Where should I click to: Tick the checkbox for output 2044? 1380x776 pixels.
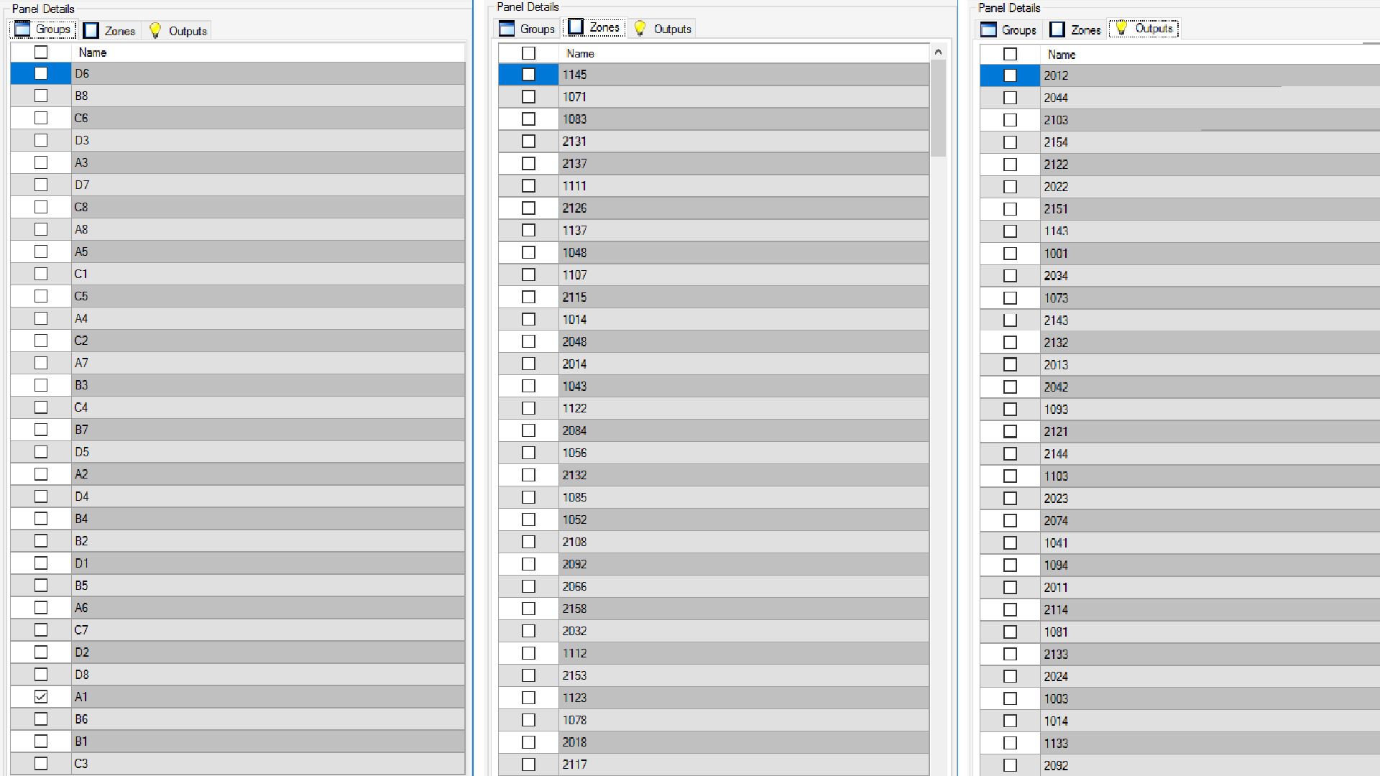tap(1010, 98)
